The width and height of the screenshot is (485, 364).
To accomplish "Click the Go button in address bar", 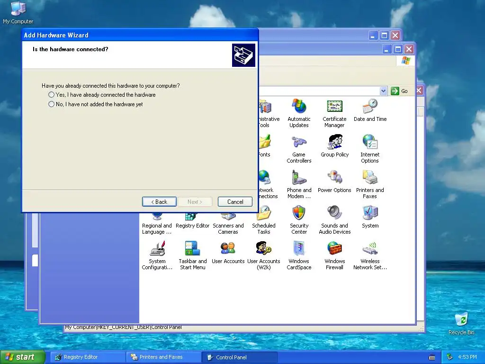I will (x=399, y=91).
